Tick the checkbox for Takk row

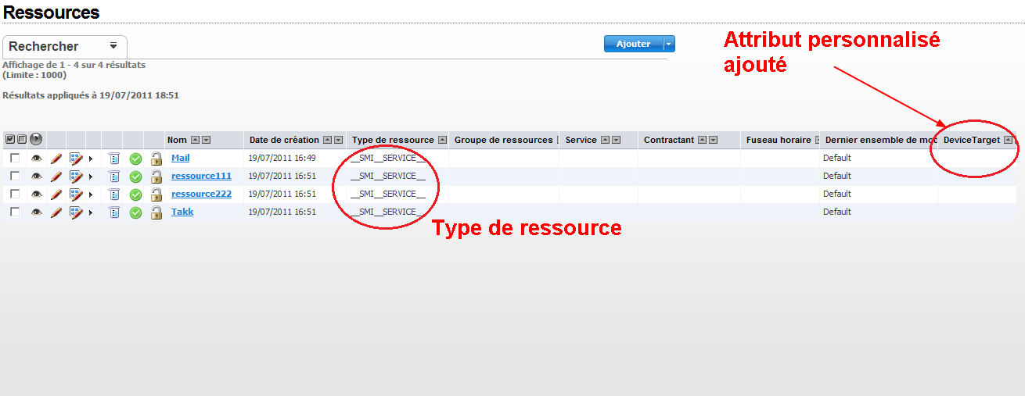pos(15,212)
